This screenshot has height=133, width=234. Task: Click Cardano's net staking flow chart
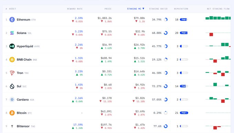click(x=218, y=100)
